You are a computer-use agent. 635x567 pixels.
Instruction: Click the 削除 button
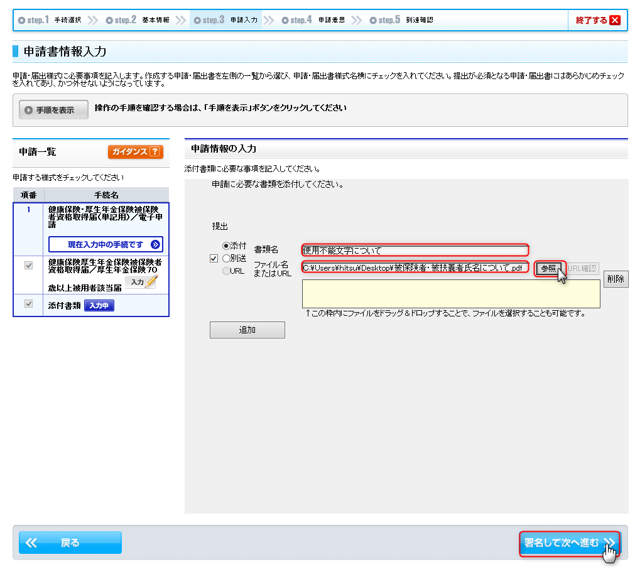pos(616,279)
